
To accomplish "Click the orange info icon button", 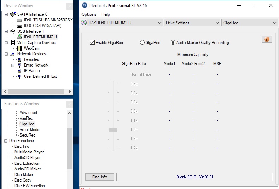I will point(267,39).
